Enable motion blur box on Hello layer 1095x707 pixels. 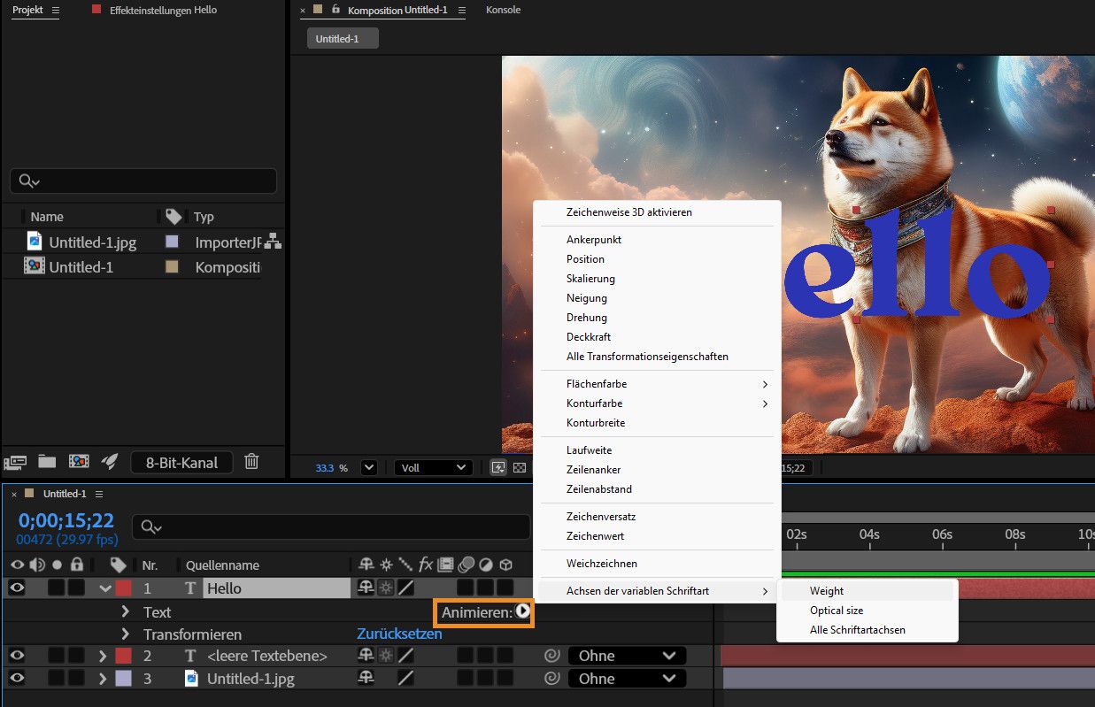point(466,588)
